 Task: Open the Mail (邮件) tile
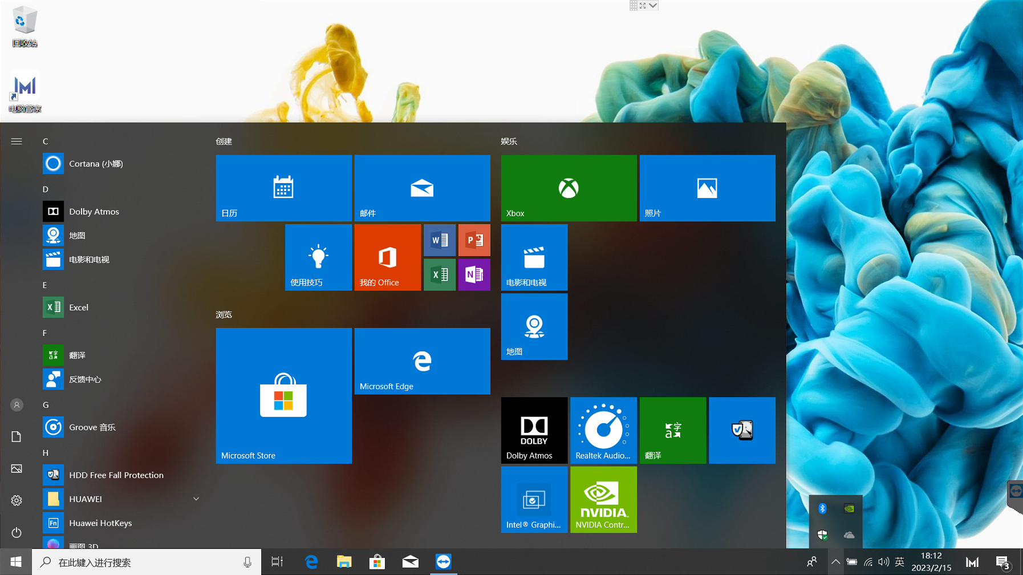pos(422,188)
